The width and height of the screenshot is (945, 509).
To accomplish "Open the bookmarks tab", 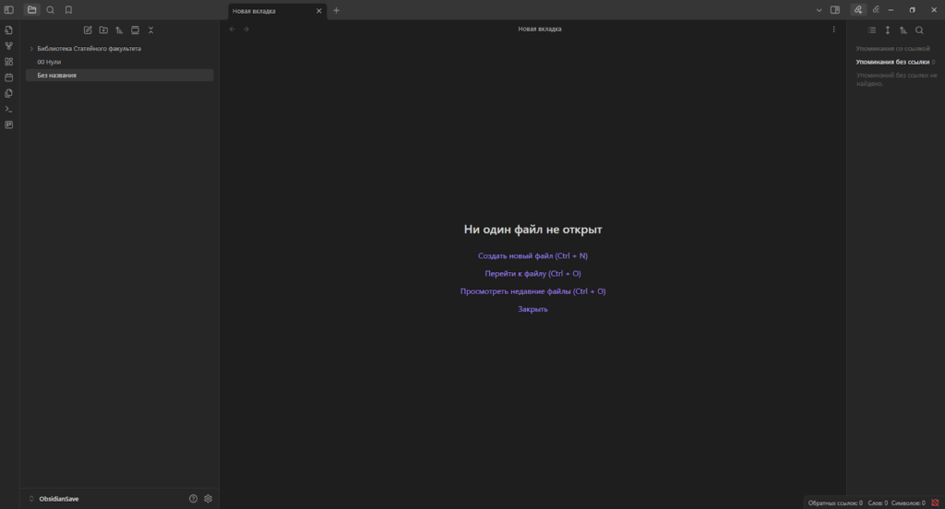I will pos(68,10).
